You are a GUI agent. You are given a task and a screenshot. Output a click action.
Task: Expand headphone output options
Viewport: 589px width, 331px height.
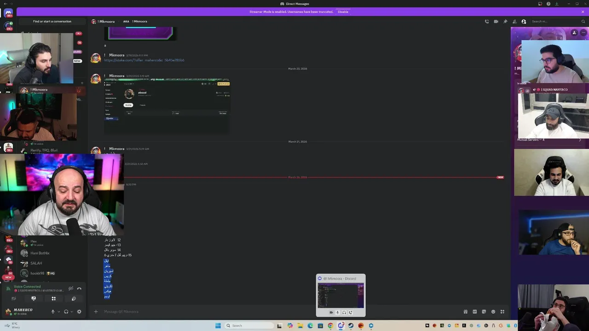(72, 312)
